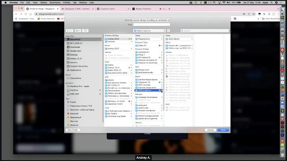287x161 pixels.
Task: Open the File menu in Chrome menu bar
Action: pos(22,3)
